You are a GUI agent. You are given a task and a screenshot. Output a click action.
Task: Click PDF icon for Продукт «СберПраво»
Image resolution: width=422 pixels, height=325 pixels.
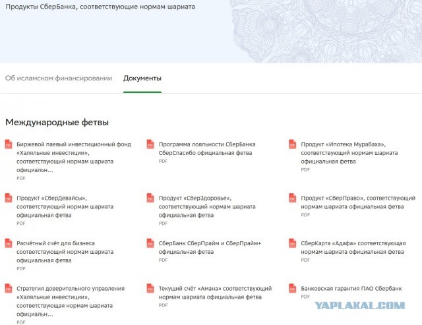pyautogui.click(x=292, y=198)
